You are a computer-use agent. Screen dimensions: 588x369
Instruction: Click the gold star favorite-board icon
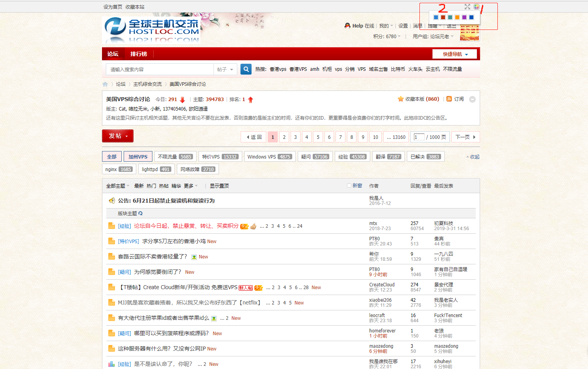pyautogui.click(x=401, y=99)
